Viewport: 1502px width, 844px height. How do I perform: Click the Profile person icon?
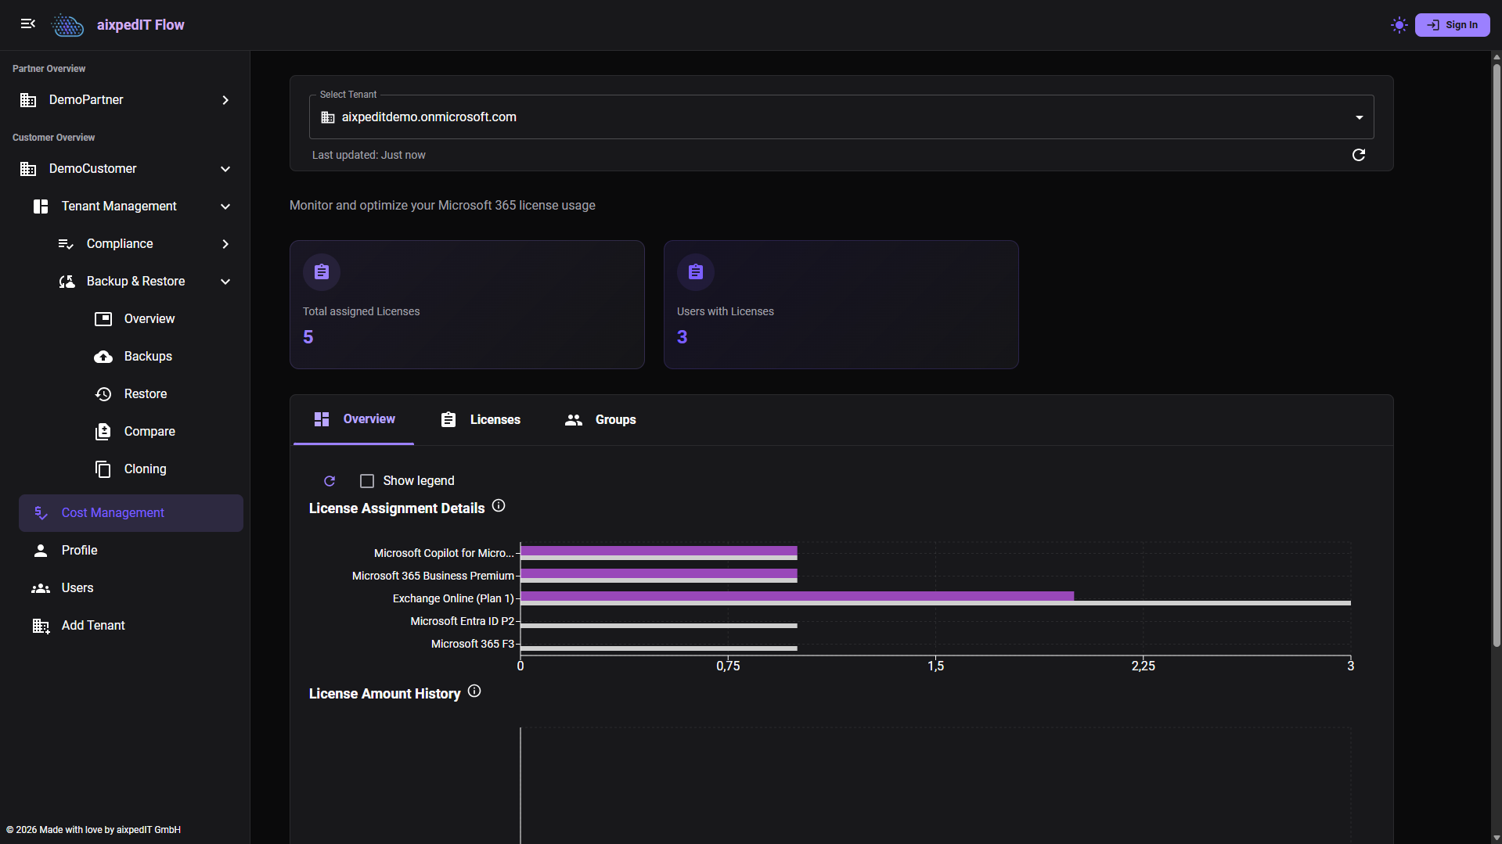coord(41,551)
